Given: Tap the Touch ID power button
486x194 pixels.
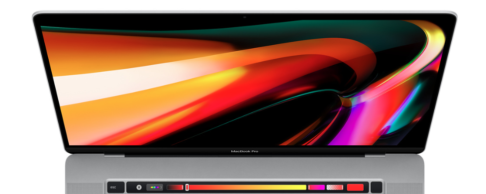Looking at the screenshot, I should coord(377,187).
